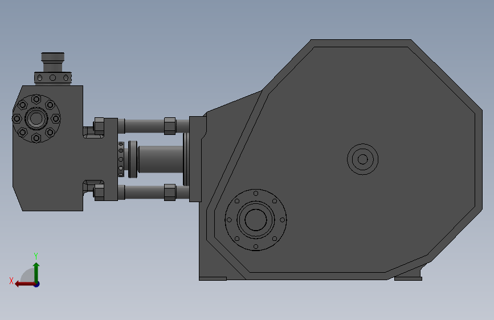This screenshot has width=494, height=320.
Task: Select the lower tie rod between pump head and gearbox
Action: tap(144, 192)
